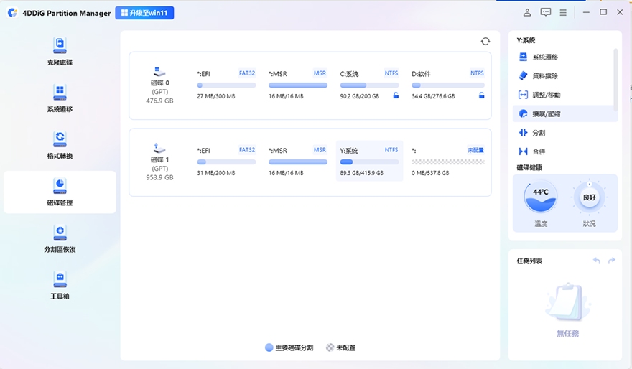Viewport: 632px width, 369px height.
Task: Open the hamburger menu in title bar
Action: [x=564, y=12]
